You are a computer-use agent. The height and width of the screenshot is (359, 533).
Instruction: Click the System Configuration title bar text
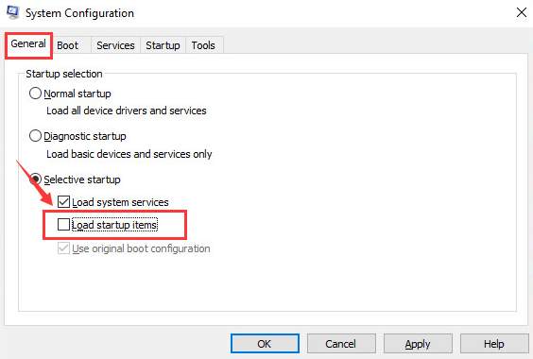pos(80,13)
